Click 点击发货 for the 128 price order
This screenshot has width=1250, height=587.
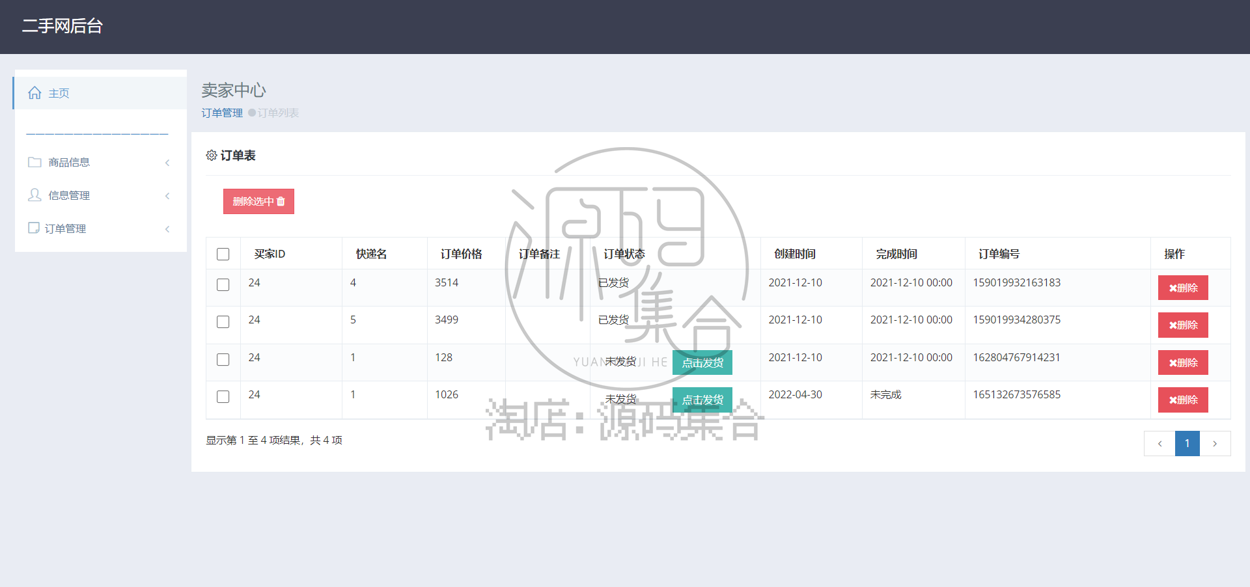coord(702,362)
